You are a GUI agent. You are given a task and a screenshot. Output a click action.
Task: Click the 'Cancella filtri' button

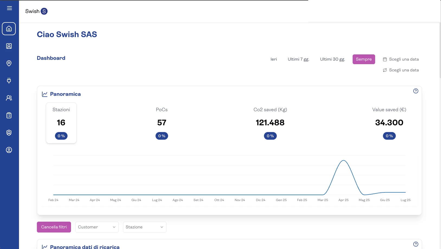tap(54, 227)
